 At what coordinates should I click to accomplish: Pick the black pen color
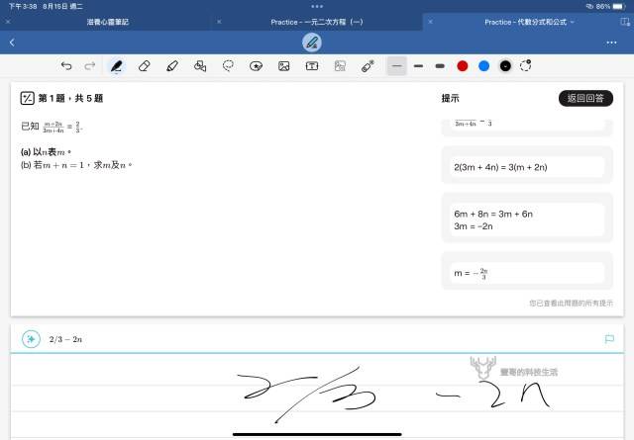pos(505,66)
